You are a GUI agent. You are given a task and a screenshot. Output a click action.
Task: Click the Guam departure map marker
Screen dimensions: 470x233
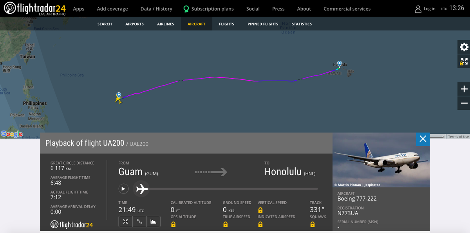pyautogui.click(x=119, y=95)
